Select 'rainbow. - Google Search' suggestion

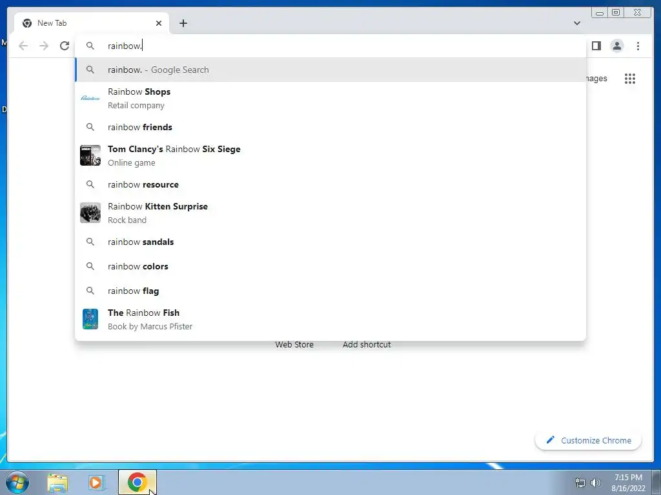coord(330,70)
